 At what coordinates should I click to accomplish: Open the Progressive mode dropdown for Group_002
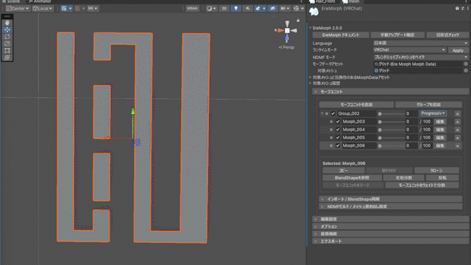pyautogui.click(x=433, y=113)
